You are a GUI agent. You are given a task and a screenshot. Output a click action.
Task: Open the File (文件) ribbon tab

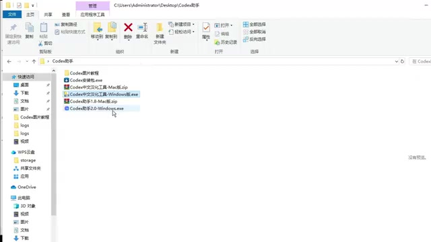point(12,15)
